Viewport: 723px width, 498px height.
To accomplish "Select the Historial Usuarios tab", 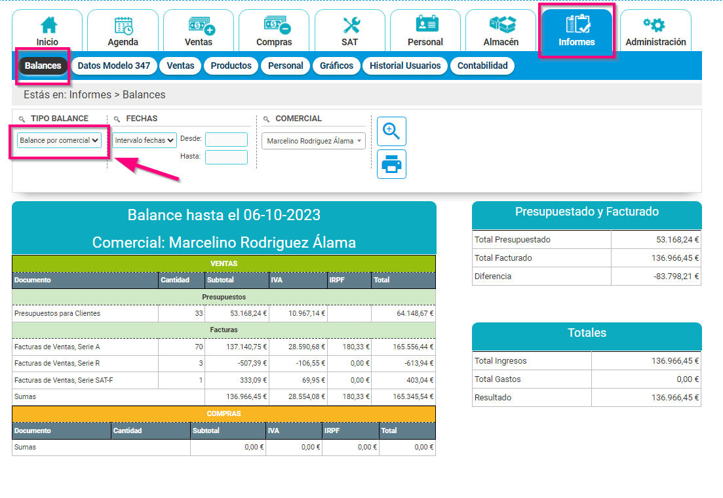I will pos(405,66).
